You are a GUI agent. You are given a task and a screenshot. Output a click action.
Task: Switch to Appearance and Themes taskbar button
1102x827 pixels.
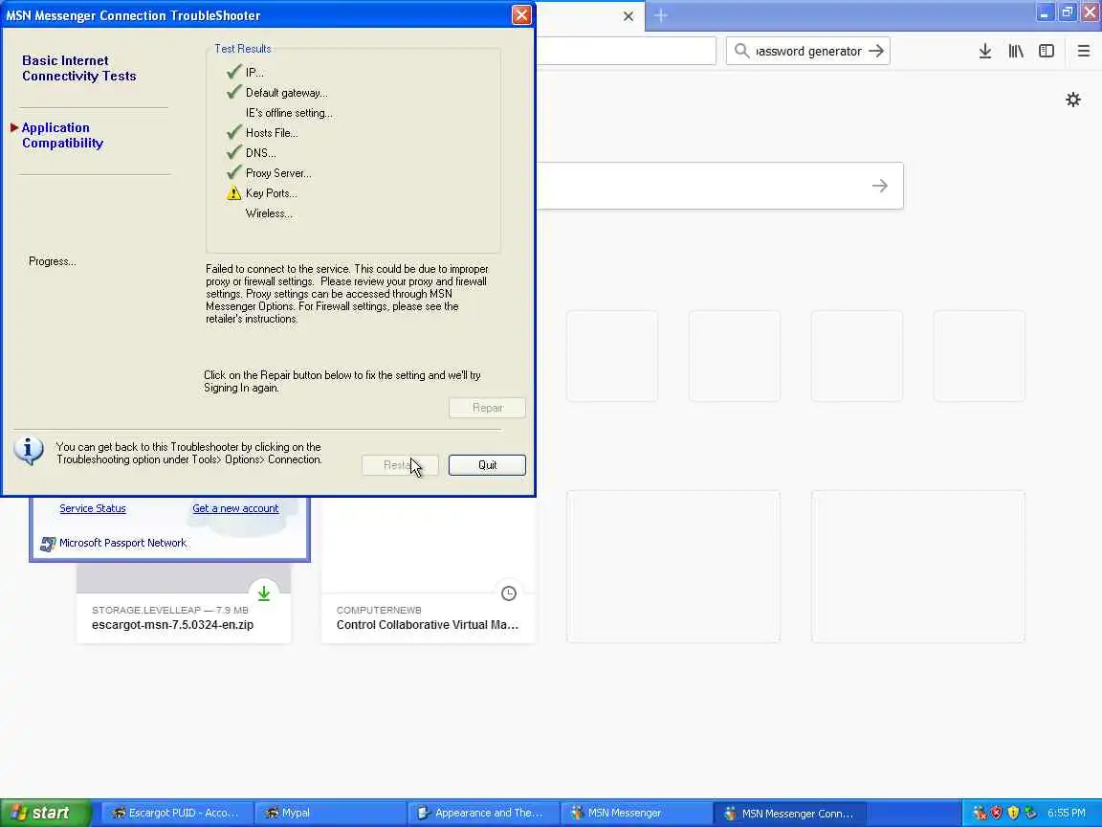point(482,813)
